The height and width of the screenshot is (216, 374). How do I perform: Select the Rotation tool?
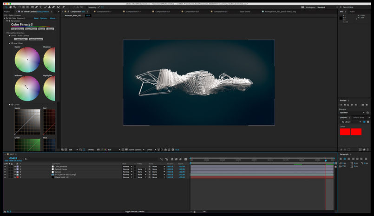(x=20, y=7)
